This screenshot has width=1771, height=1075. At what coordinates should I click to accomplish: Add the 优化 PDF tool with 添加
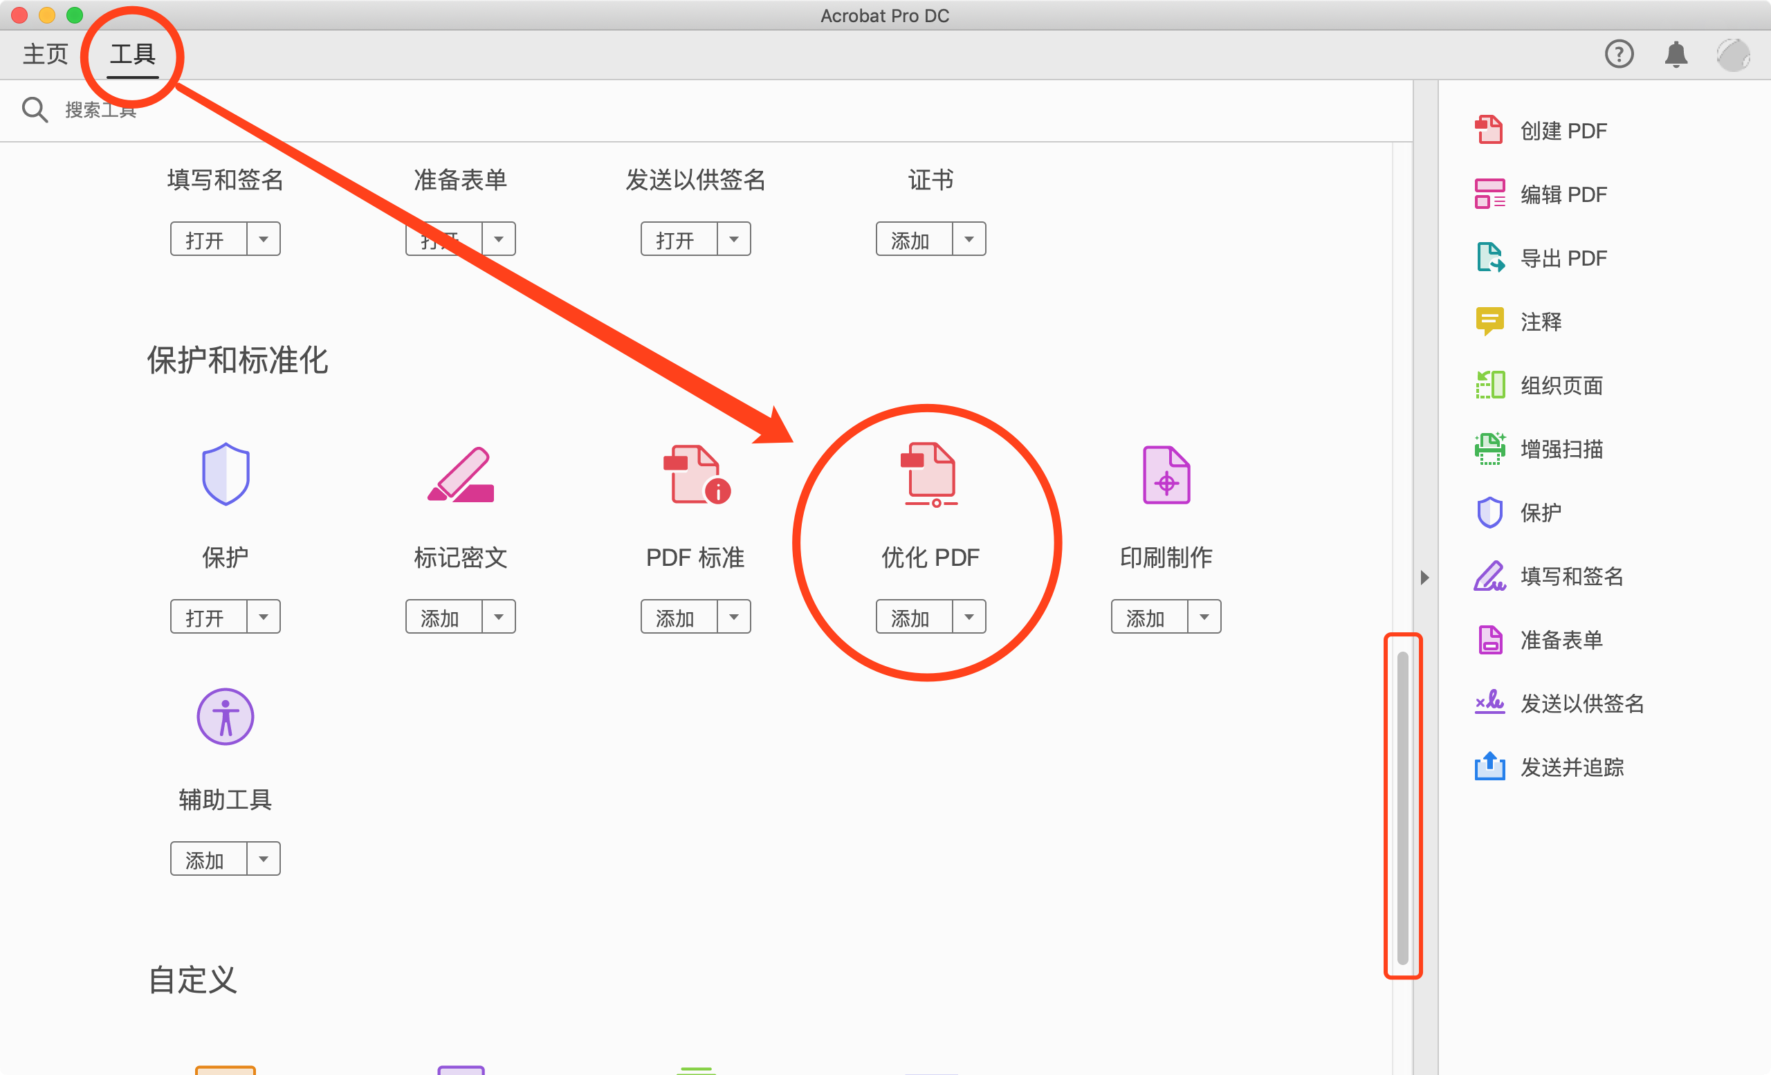point(915,616)
